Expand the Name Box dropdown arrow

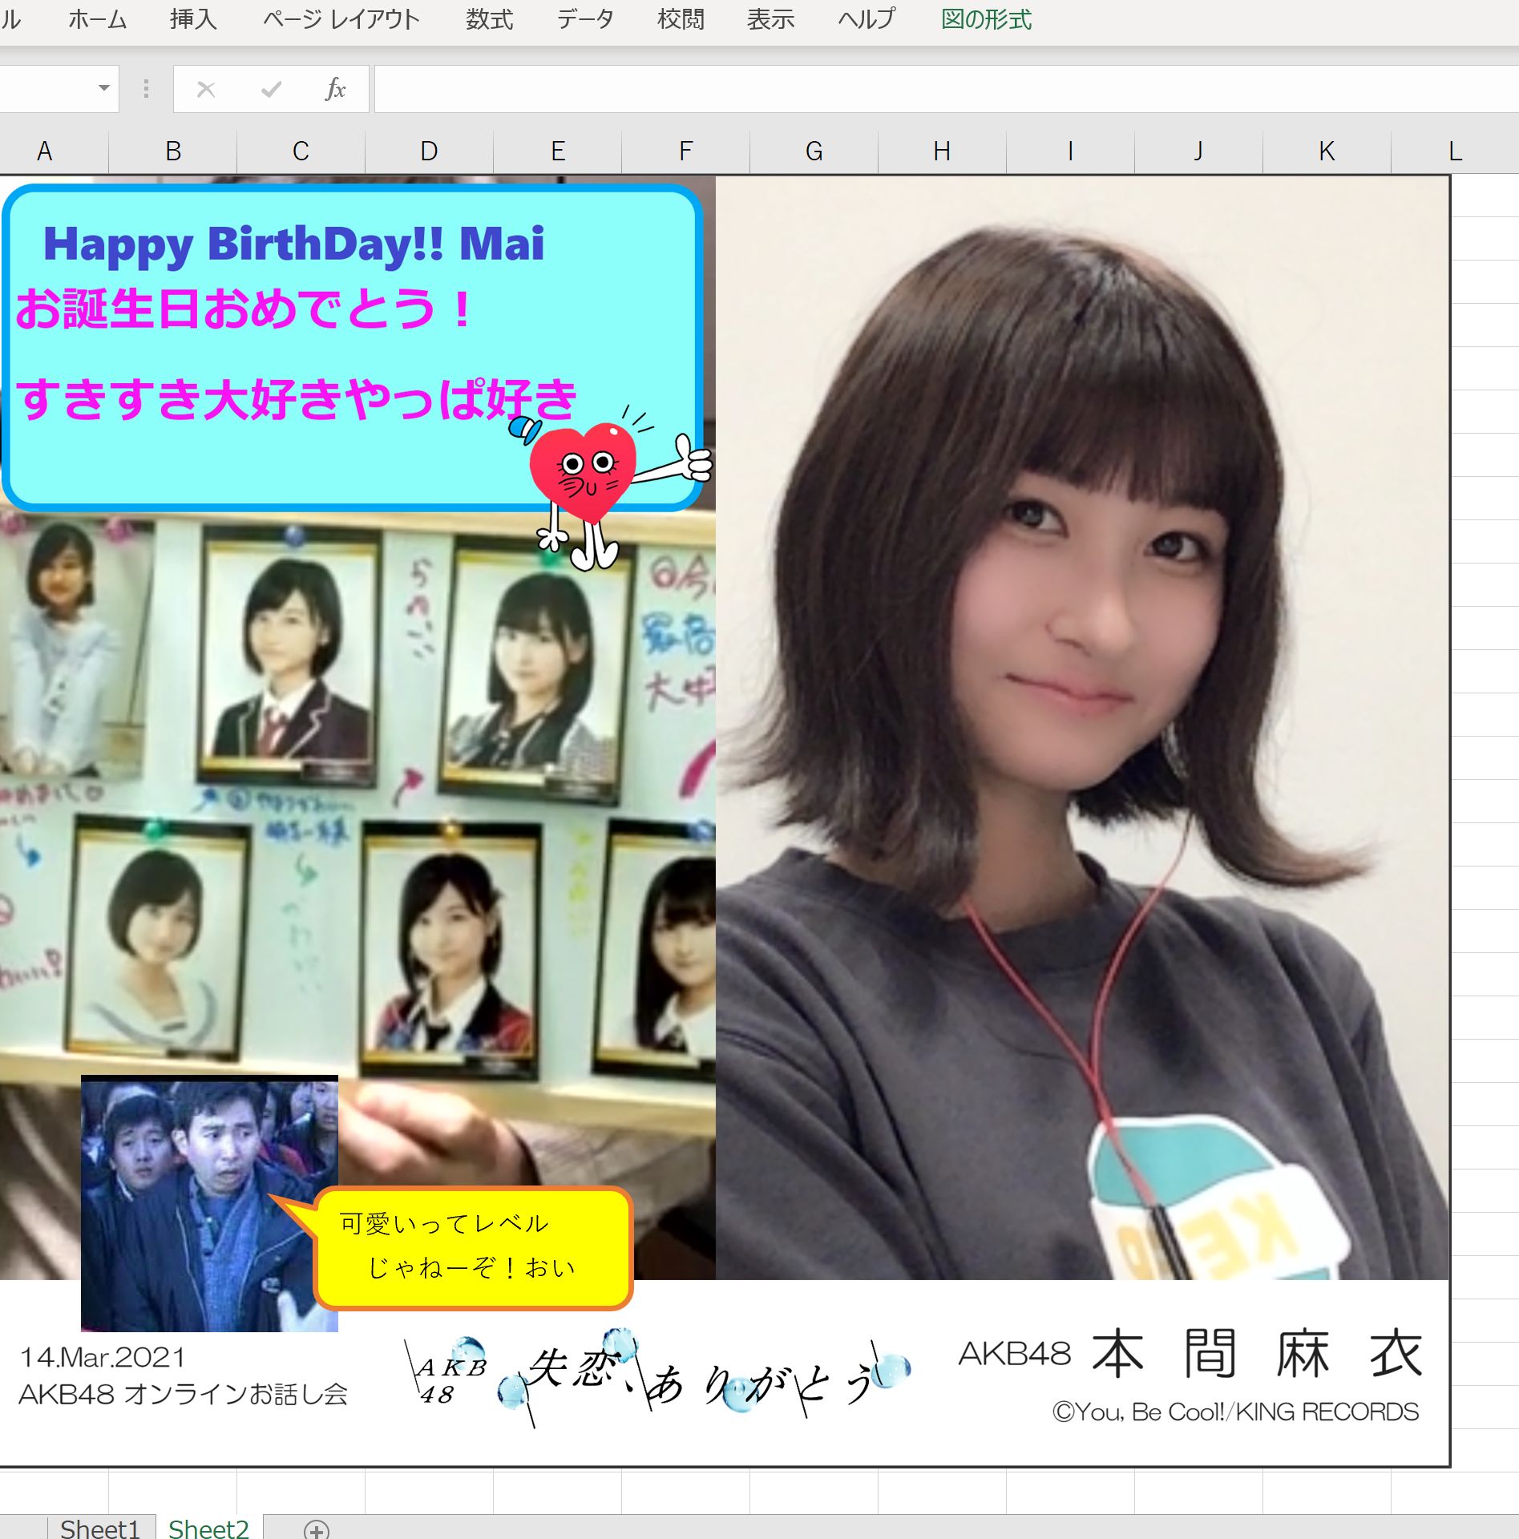point(104,88)
